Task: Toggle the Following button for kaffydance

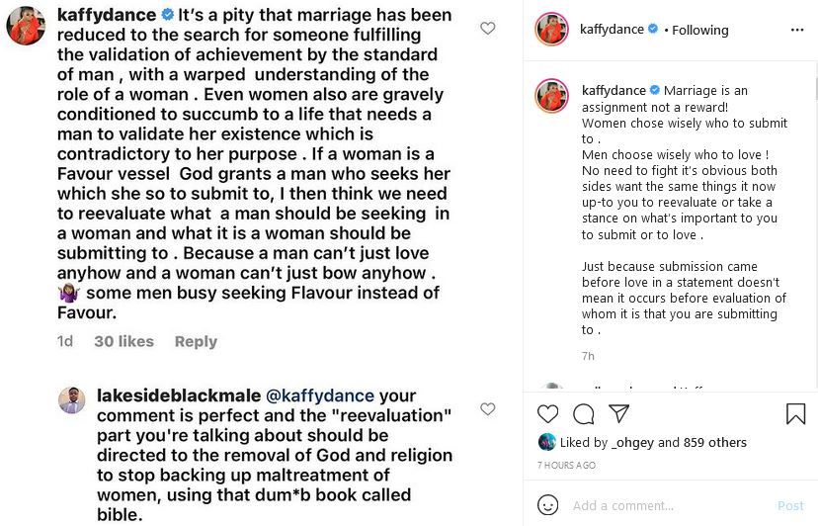Action: point(700,30)
